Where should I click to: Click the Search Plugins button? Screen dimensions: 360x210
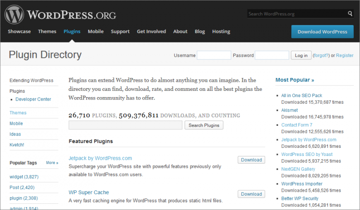204,125
